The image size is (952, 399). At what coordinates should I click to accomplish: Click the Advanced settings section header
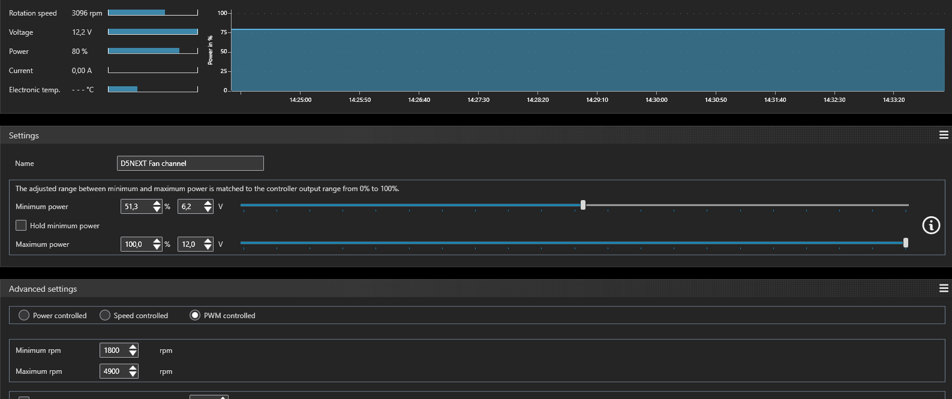(43, 289)
